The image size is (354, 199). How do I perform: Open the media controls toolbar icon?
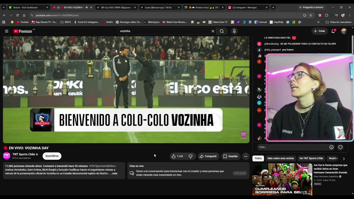336,15
